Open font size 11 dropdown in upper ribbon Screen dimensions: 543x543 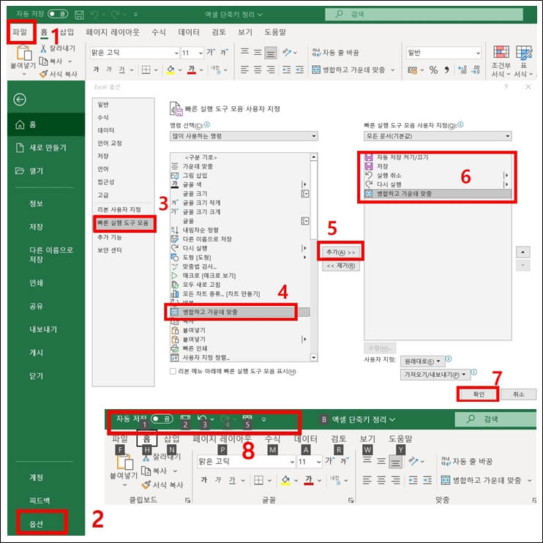coord(201,53)
